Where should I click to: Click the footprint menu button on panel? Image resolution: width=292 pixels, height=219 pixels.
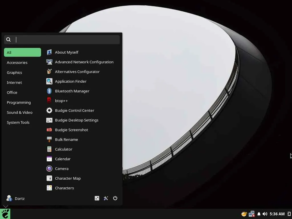point(5,214)
